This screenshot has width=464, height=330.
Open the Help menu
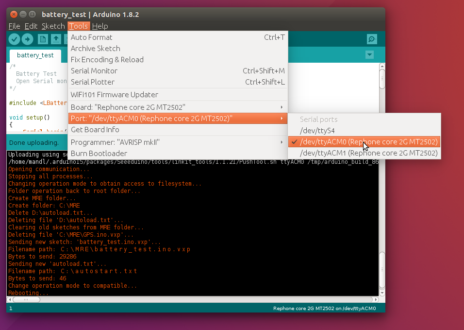99,26
